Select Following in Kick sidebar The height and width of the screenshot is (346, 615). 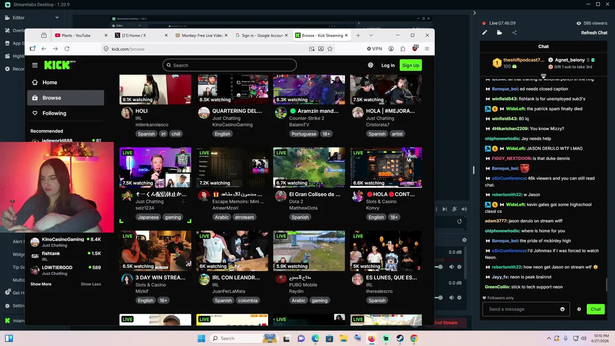coord(65,113)
